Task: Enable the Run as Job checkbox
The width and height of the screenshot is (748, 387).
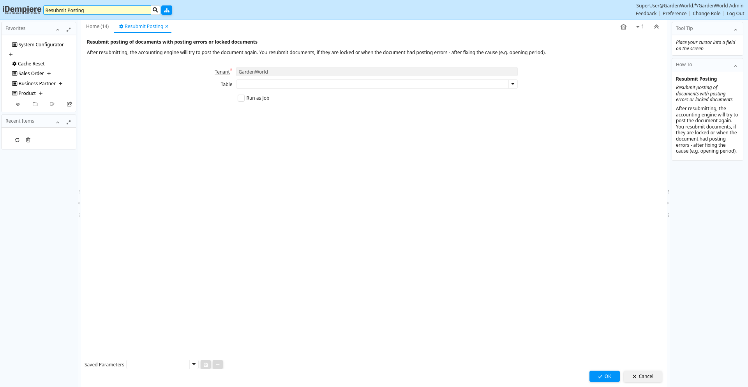Action: (241, 98)
